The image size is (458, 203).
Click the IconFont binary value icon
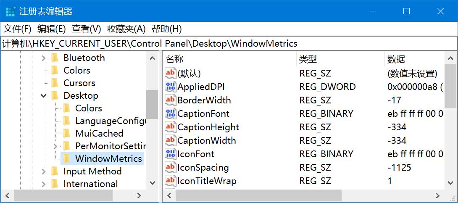[x=170, y=154]
